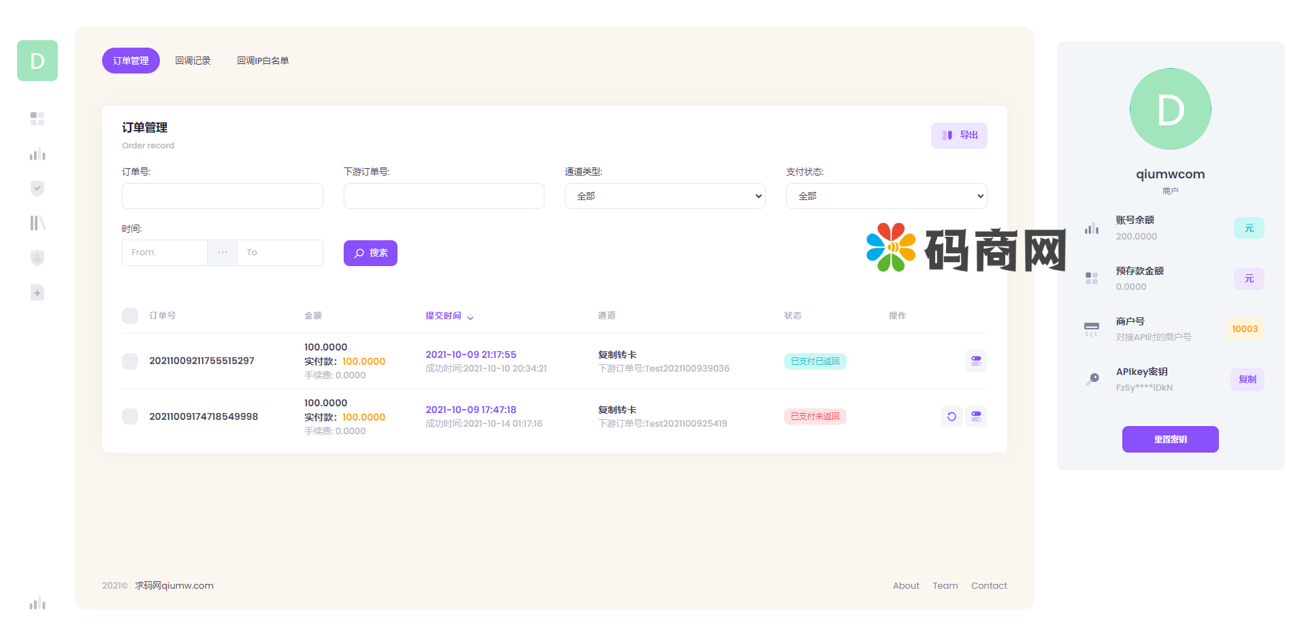
Task: Open the user shield sidebar icon
Action: [x=37, y=258]
